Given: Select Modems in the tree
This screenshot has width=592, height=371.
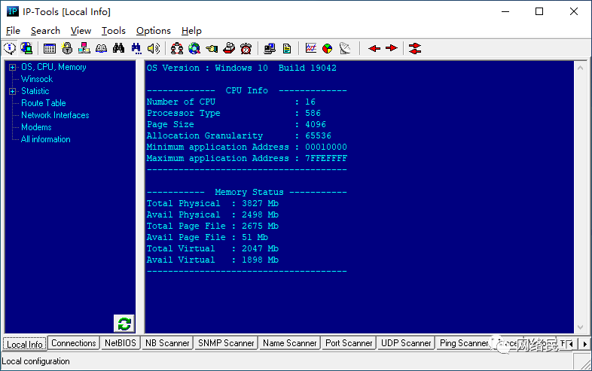Looking at the screenshot, I should pyautogui.click(x=36, y=128).
